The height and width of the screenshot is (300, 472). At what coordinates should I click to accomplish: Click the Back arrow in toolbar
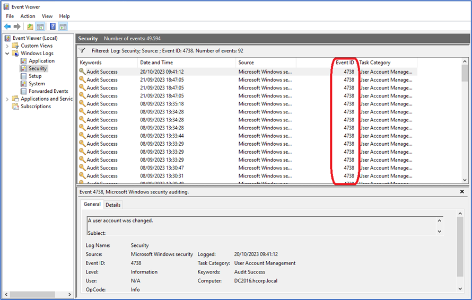[7, 27]
